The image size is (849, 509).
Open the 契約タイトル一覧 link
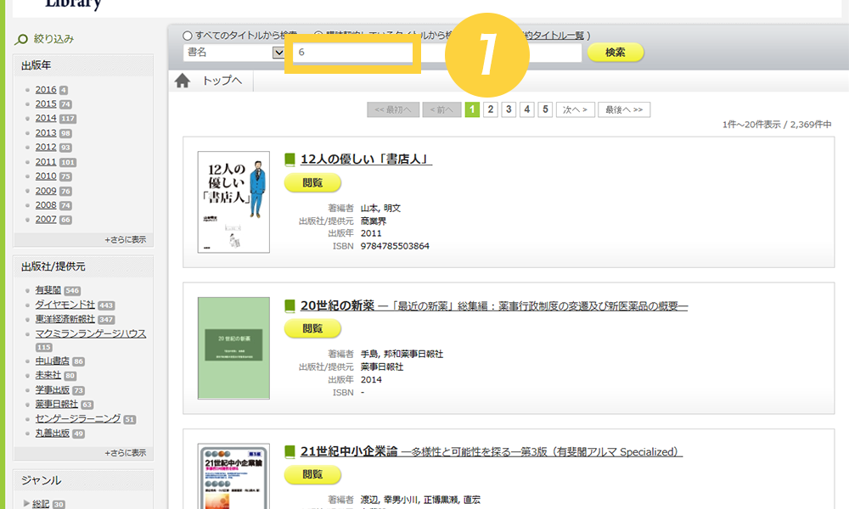pyautogui.click(x=554, y=36)
